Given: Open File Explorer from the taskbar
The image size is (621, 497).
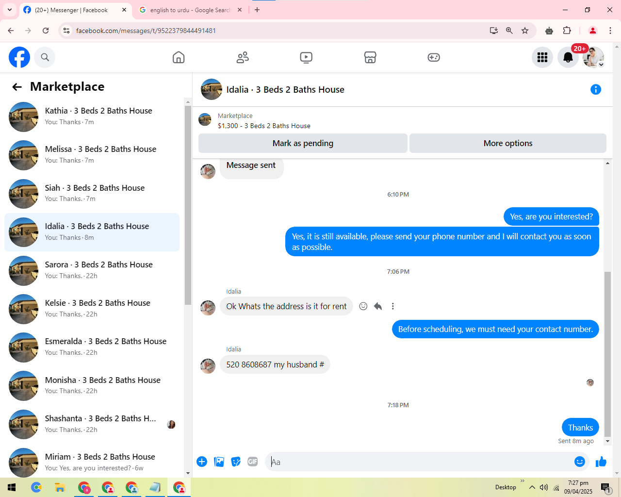Looking at the screenshot, I should coord(60,487).
